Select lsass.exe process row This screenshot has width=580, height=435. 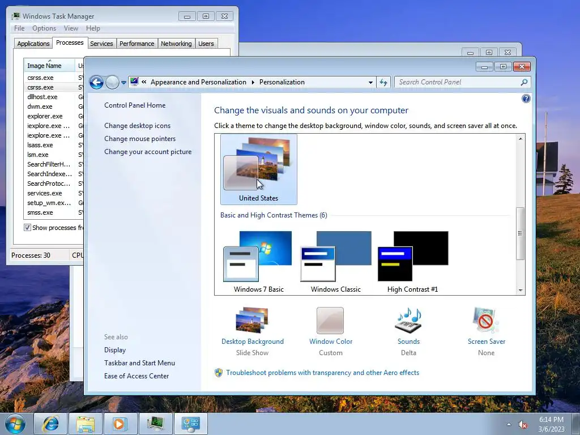[54, 145]
